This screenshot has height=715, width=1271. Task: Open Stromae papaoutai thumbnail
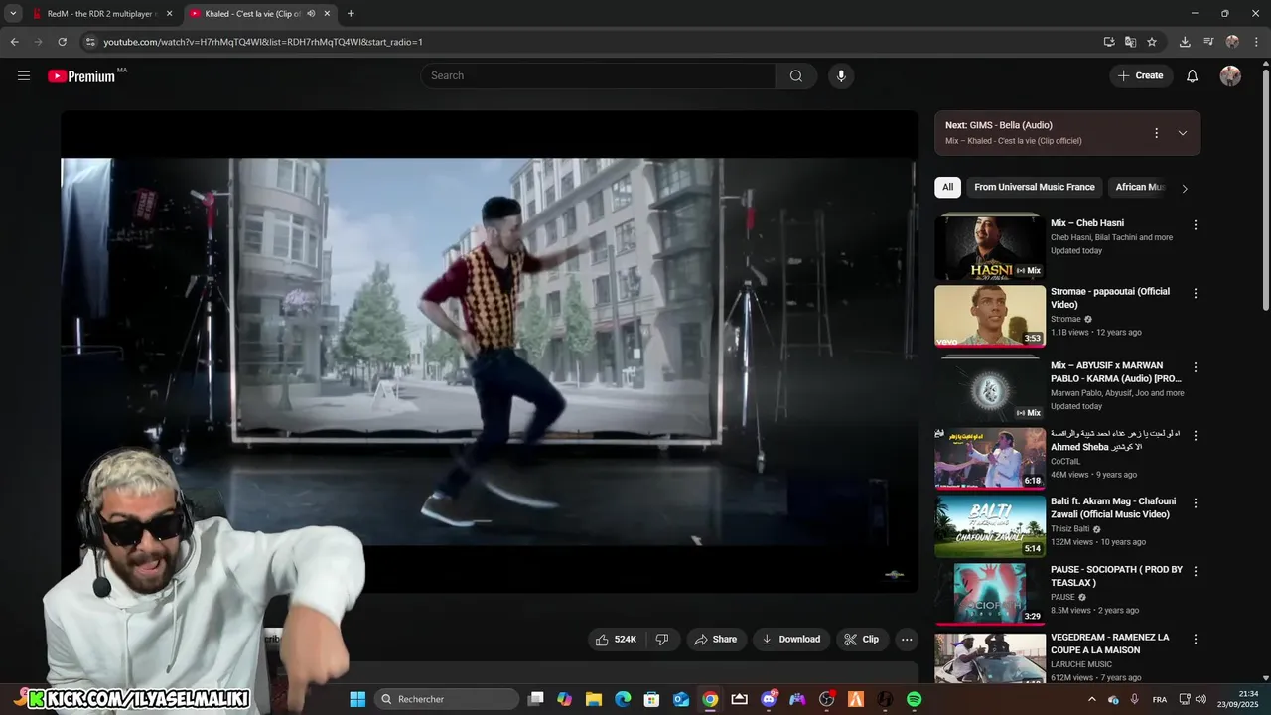click(x=990, y=317)
